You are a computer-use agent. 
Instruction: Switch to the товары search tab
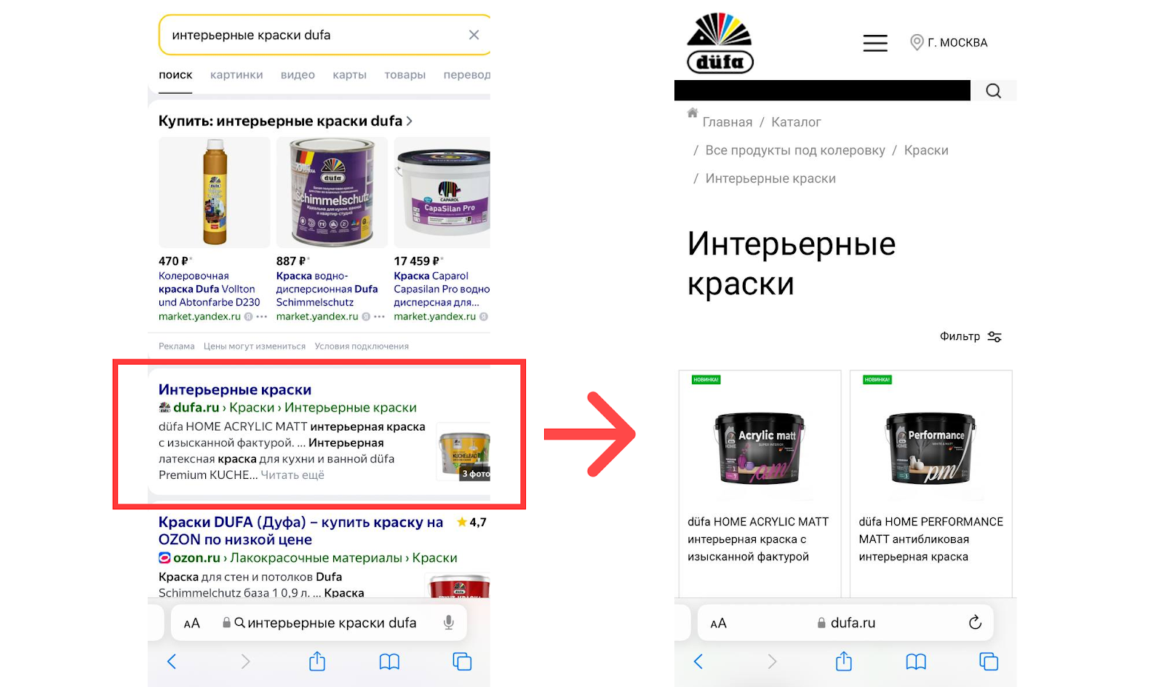[404, 75]
